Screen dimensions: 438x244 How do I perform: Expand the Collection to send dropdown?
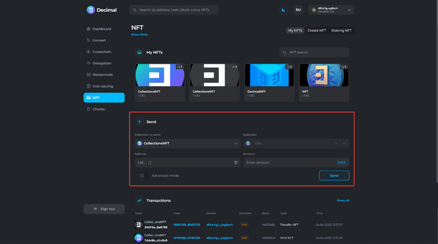pyautogui.click(x=188, y=143)
